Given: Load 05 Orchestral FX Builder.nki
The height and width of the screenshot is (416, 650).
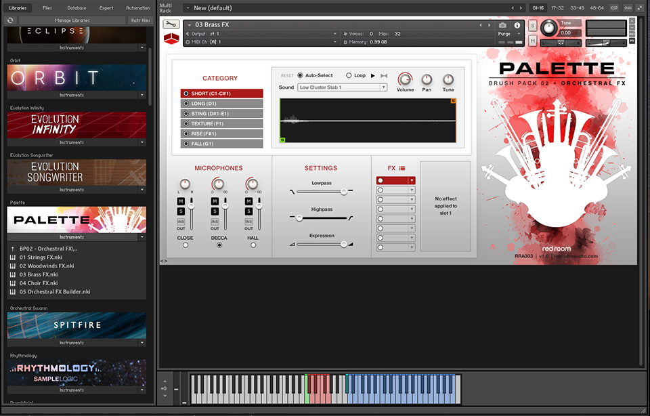Looking at the screenshot, I should tap(55, 291).
